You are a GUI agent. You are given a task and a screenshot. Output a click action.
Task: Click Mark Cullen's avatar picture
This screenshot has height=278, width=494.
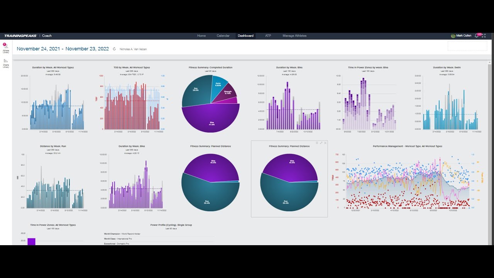(x=453, y=36)
